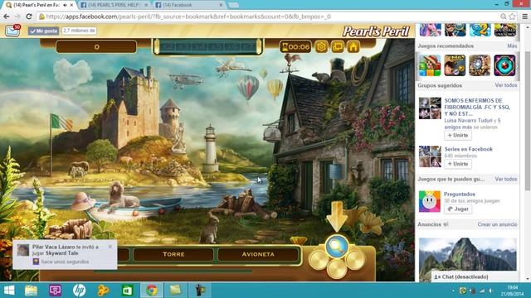Select the TORRE word item

pyautogui.click(x=173, y=254)
